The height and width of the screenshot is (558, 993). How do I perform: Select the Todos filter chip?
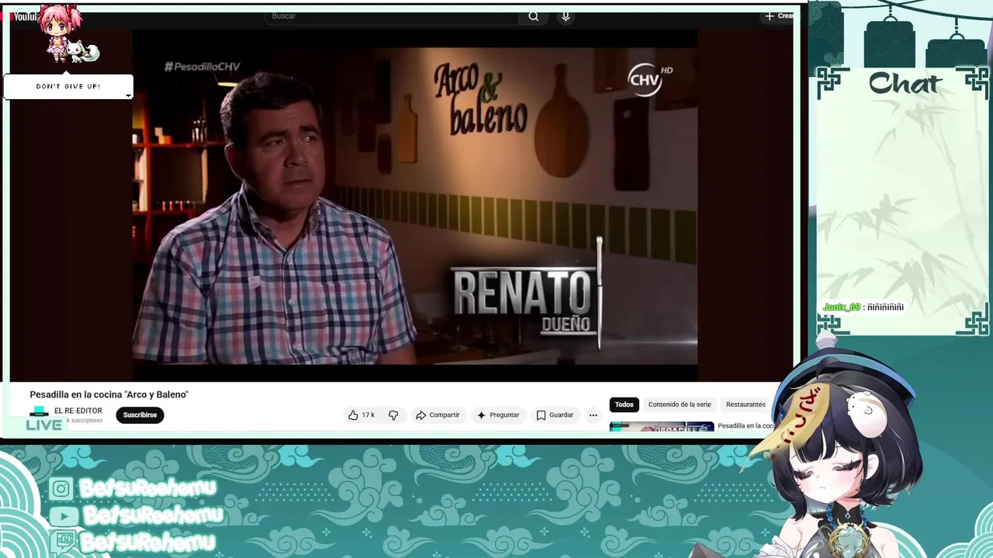[625, 405]
